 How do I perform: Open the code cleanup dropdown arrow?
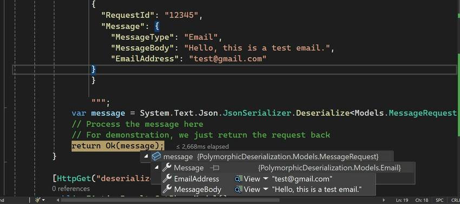click(44, 200)
